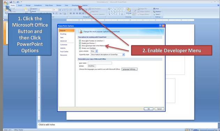Switch to the Insert ribbon tab

point(20,5)
